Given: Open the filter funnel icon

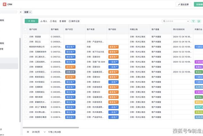Looking at the screenshot, I should click(x=193, y=21).
